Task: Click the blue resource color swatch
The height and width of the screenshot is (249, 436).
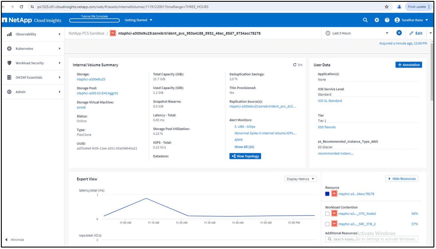Action: point(327,194)
